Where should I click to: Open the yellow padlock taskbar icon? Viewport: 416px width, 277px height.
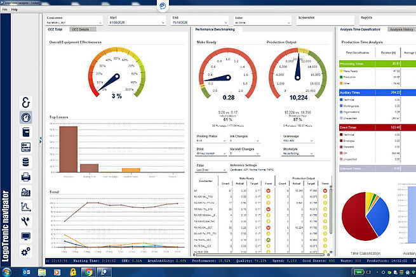[72, 272]
